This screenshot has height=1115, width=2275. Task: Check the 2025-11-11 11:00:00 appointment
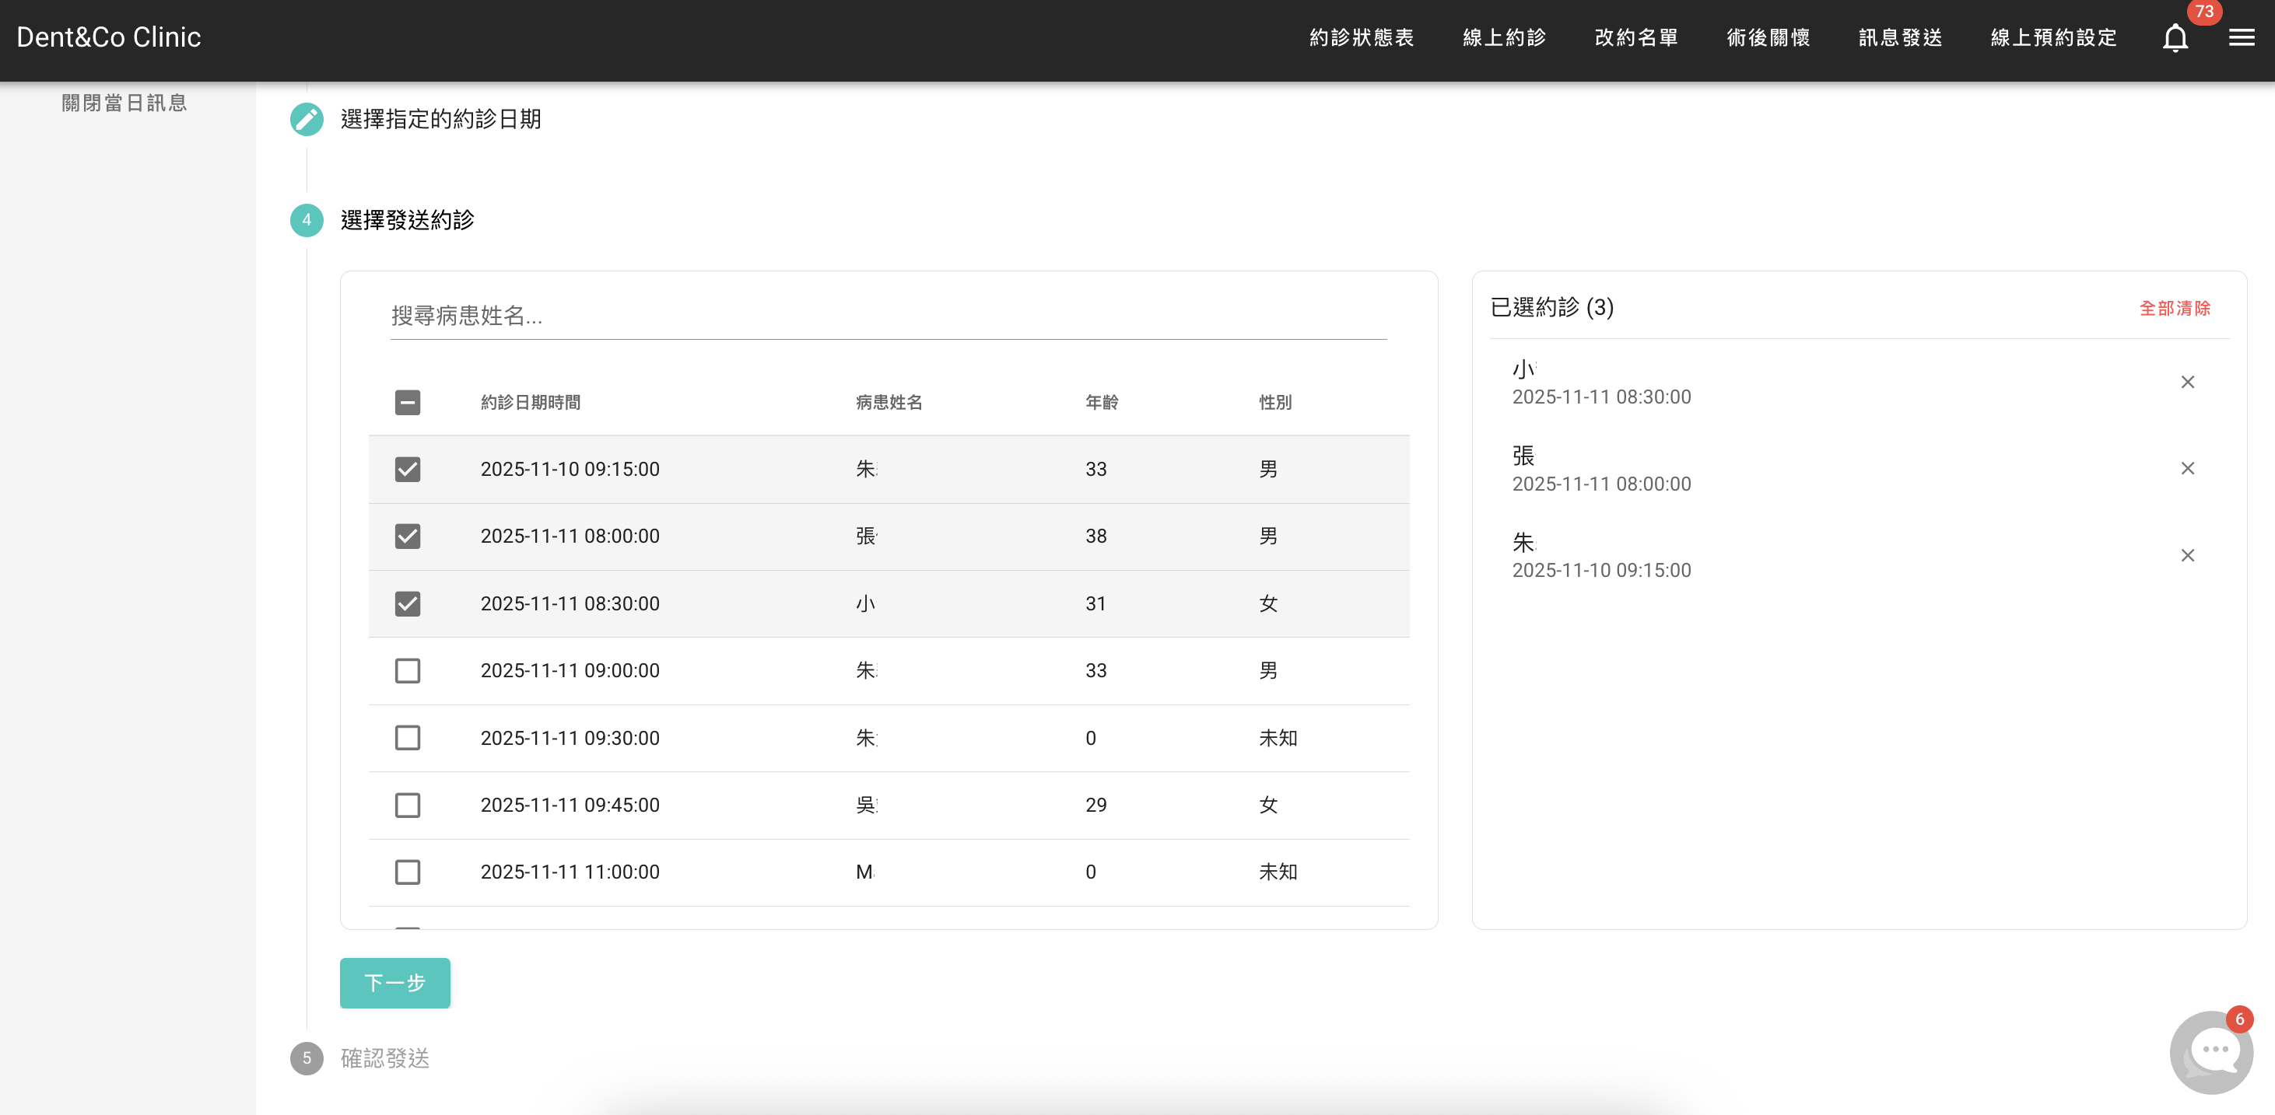pyautogui.click(x=407, y=872)
